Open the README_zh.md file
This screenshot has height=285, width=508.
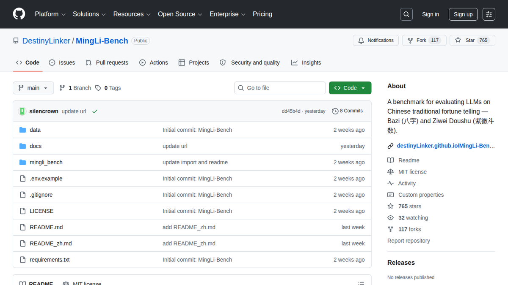click(51, 244)
